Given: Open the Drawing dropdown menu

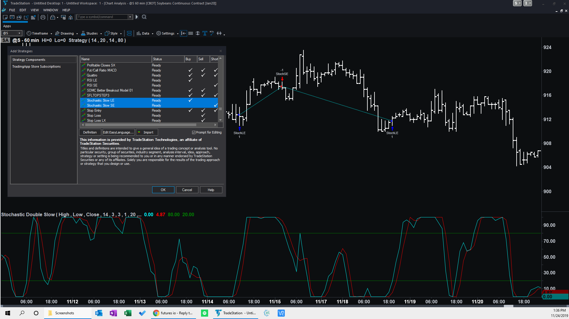Looking at the screenshot, I should click(x=66, y=33).
